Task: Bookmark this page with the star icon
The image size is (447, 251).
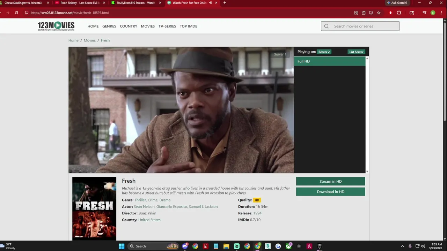Action: point(379,13)
